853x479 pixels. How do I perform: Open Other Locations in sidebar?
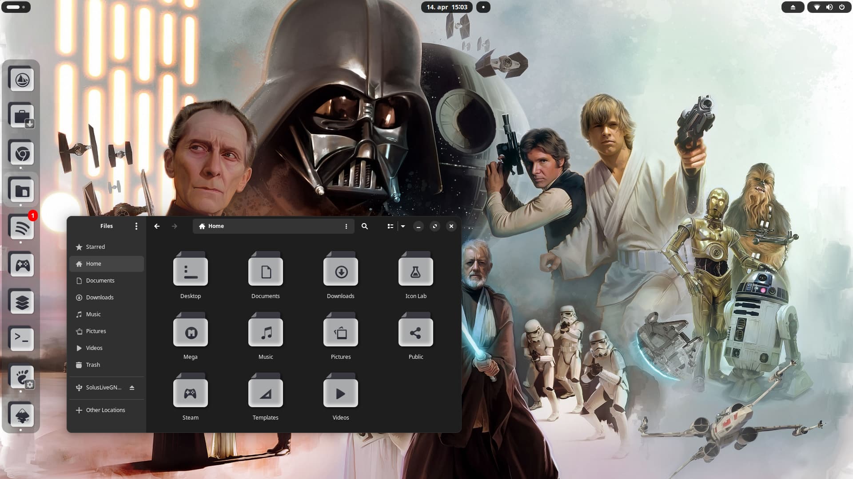pyautogui.click(x=107, y=410)
